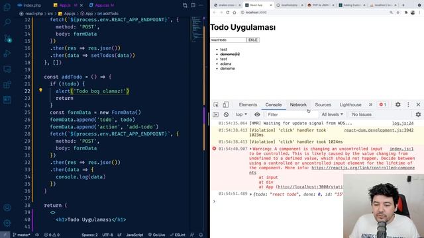Click the 'Go Live' status bar button

156,235
